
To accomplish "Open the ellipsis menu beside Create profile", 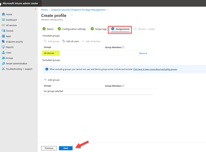I will (72, 16).
